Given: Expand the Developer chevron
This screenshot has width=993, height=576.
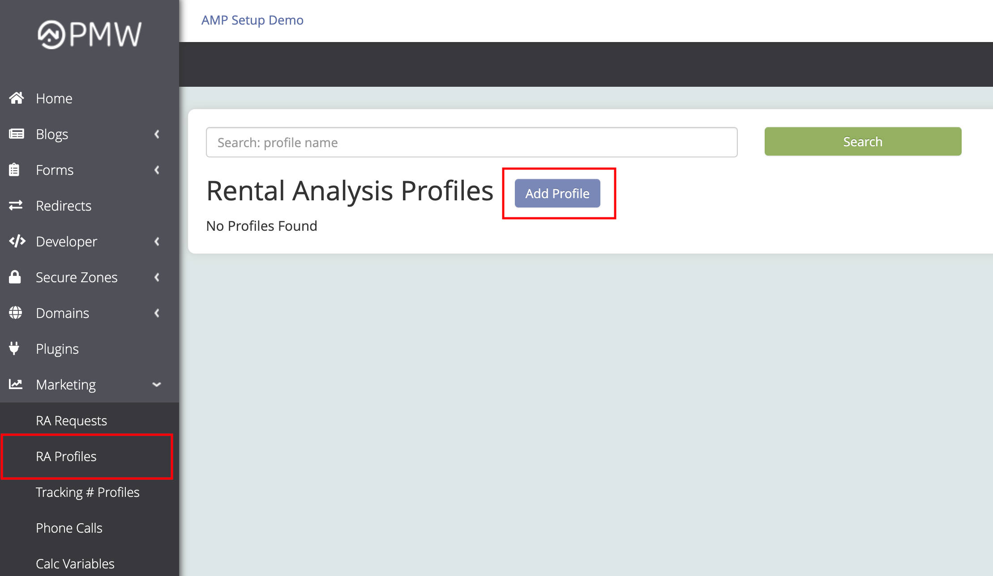Looking at the screenshot, I should click(157, 241).
